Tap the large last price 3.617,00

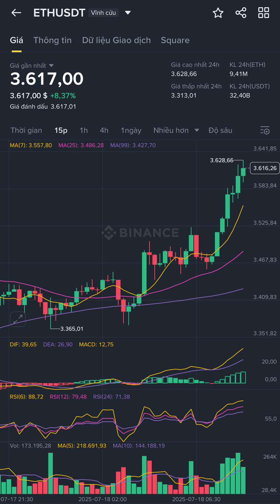(x=47, y=79)
